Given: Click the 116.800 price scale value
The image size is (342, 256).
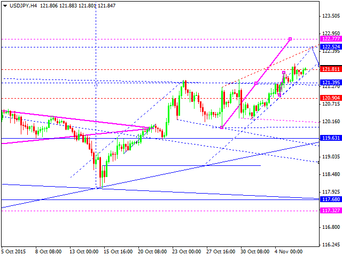Looking at the screenshot, I should pos(331,227).
